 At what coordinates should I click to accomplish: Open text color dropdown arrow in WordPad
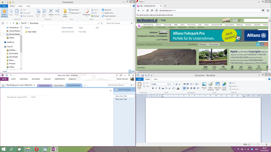tap(180, 88)
